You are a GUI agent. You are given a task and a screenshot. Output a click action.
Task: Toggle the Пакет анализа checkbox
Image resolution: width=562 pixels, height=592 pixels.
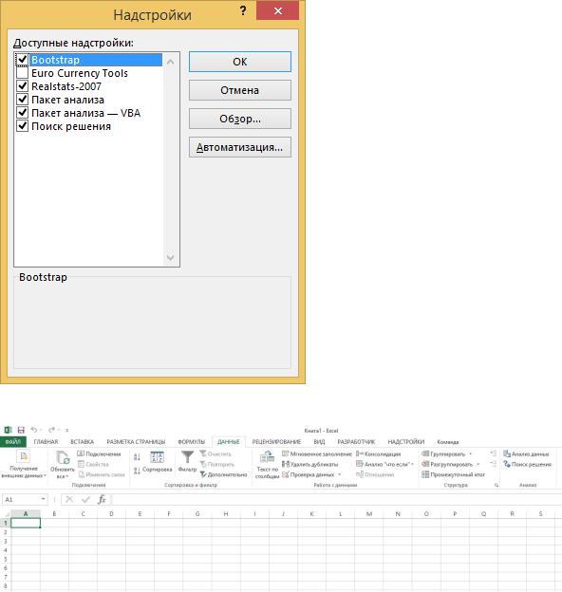[22, 100]
